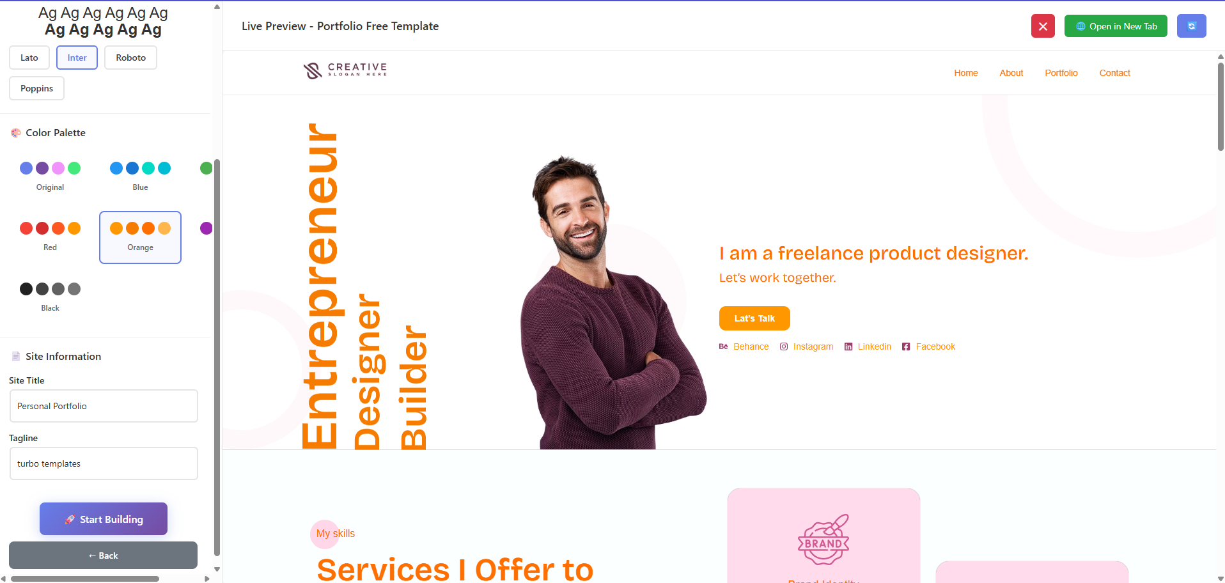Click the Back button in sidebar
Viewport: 1225px width, 583px height.
(x=104, y=556)
